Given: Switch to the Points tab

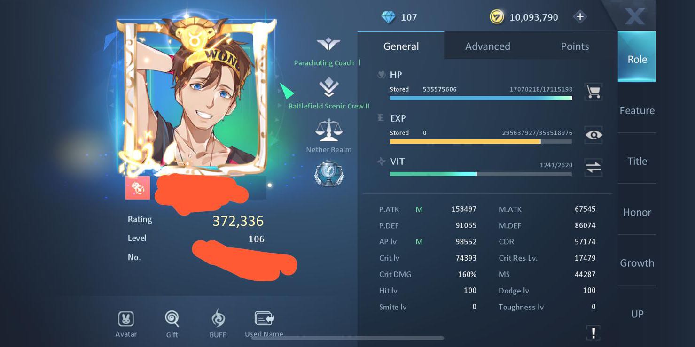Looking at the screenshot, I should tap(575, 46).
